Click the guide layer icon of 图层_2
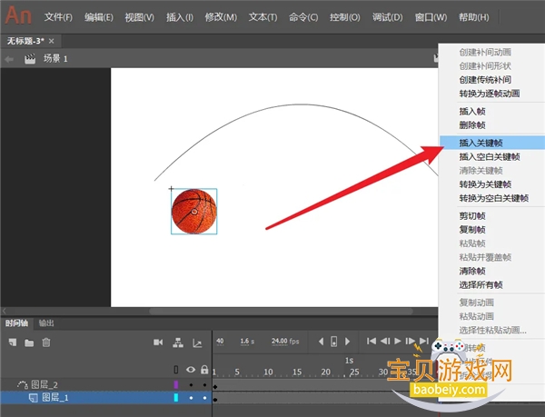The image size is (545, 417). (x=22, y=384)
